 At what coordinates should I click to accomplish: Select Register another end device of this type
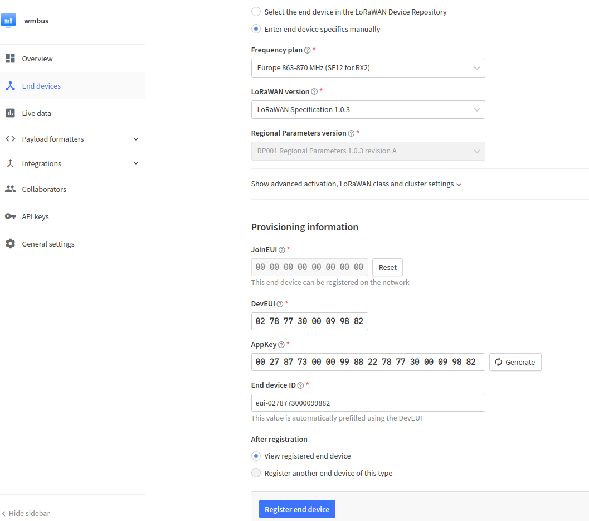coord(256,473)
